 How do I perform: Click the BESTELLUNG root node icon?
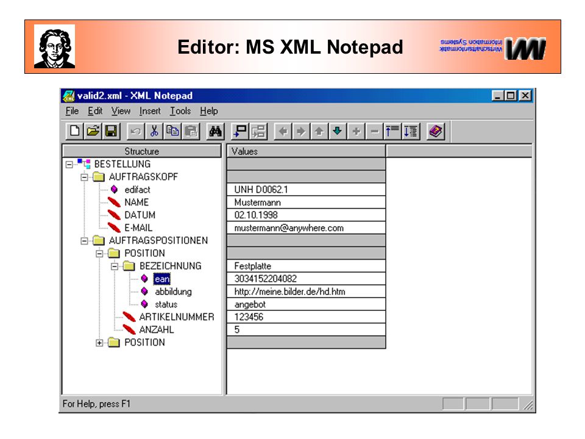84,163
